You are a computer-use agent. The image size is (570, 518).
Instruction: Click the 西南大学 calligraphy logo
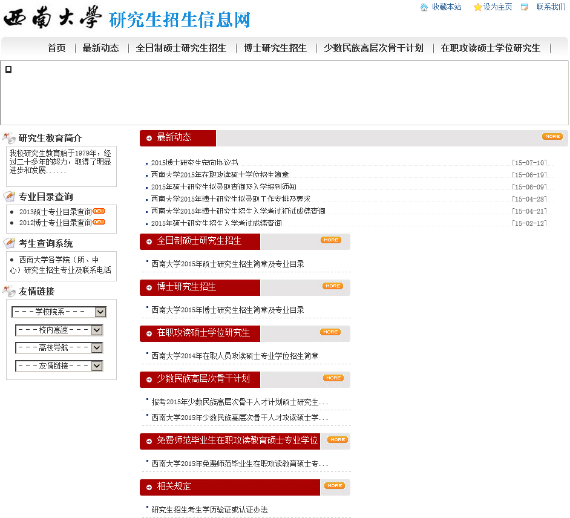coord(53,17)
